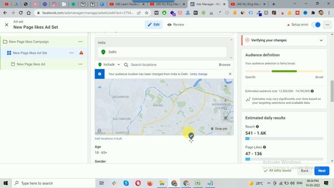Switch to Learn Facebook YouTube tab
This screenshot has width=334, height=188.
(127, 4)
